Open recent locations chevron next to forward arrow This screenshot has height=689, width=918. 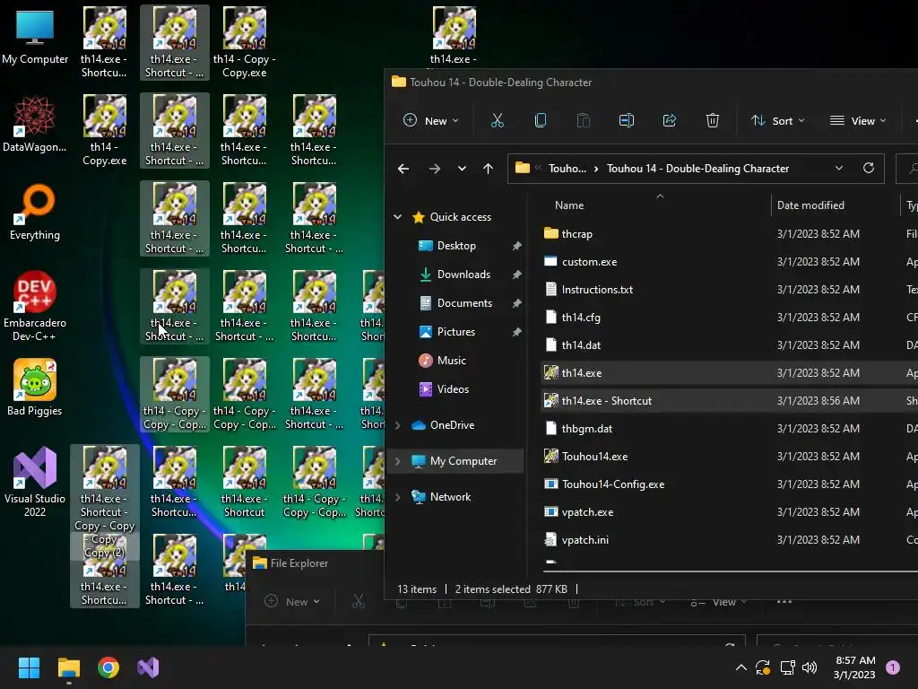(x=462, y=169)
